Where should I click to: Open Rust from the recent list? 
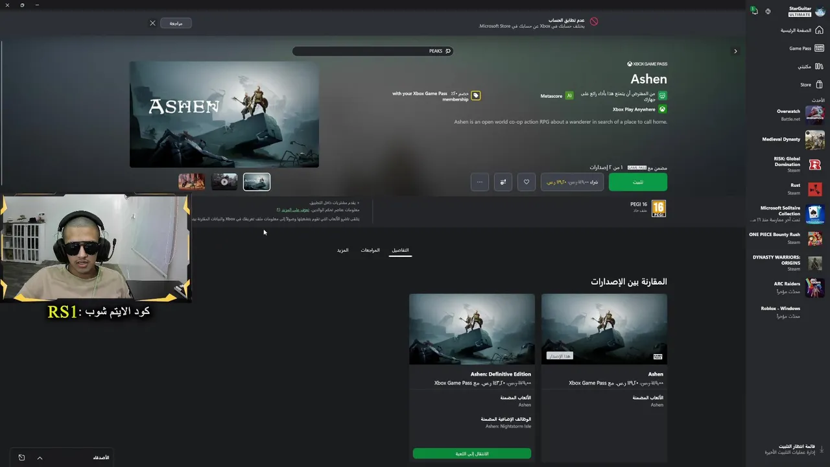(805, 189)
